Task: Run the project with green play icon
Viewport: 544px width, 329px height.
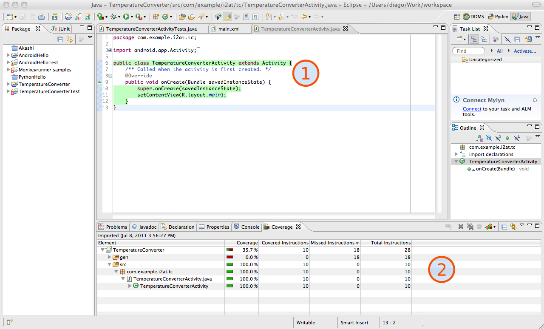Action: pyautogui.click(x=126, y=17)
